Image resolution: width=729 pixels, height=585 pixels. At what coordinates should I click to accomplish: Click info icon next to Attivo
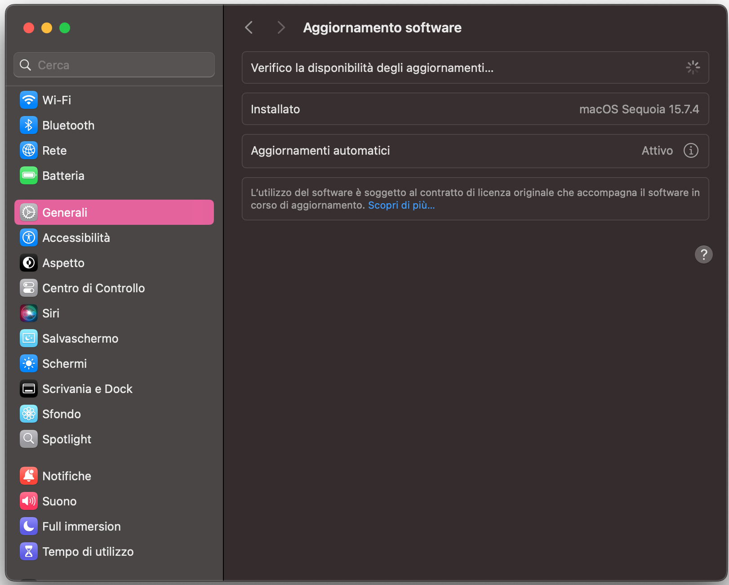[x=691, y=150]
